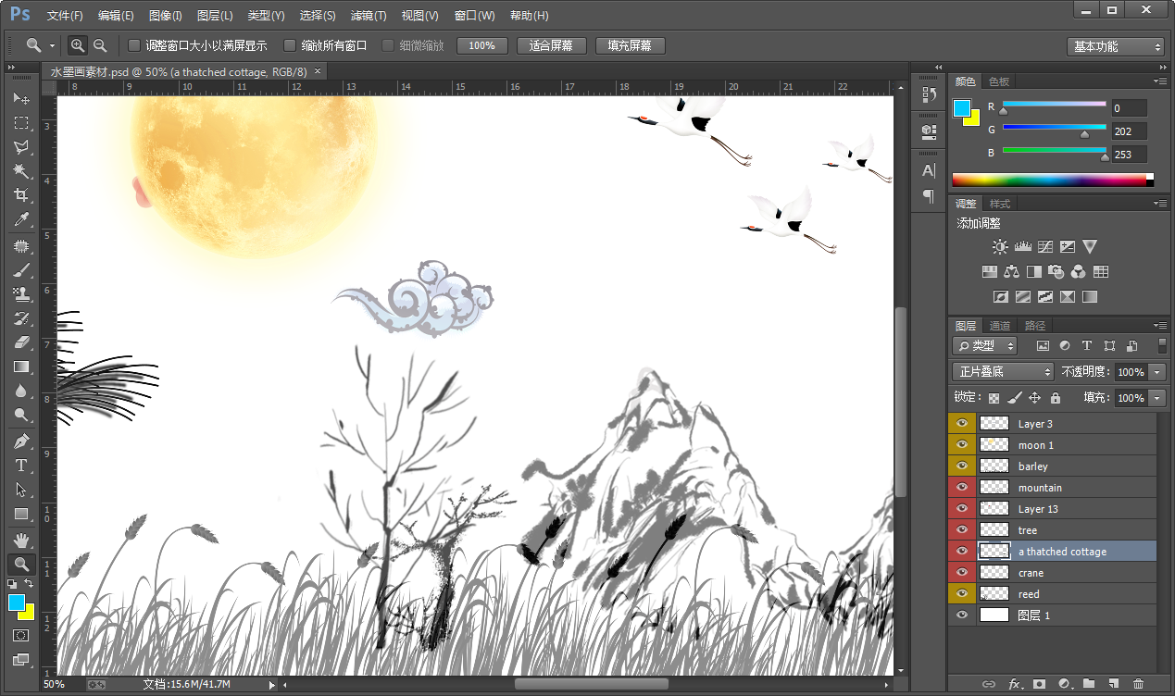
Task: Toggle lock all for layer
Action: (x=1055, y=398)
